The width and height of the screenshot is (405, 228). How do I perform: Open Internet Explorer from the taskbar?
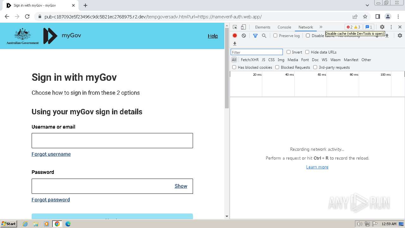[x=25, y=224]
